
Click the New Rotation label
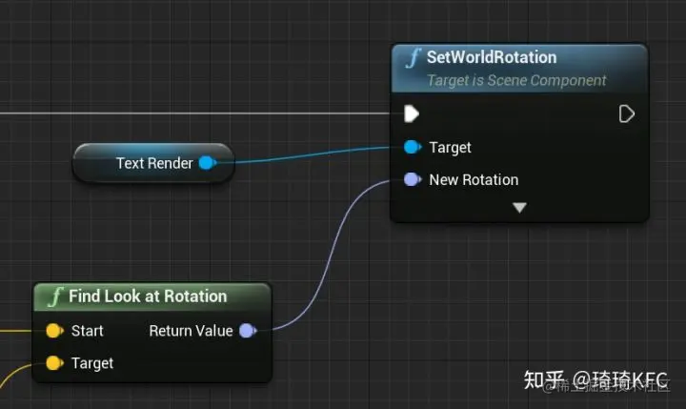coord(474,179)
